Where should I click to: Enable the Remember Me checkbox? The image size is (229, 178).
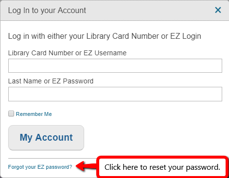(x=11, y=113)
